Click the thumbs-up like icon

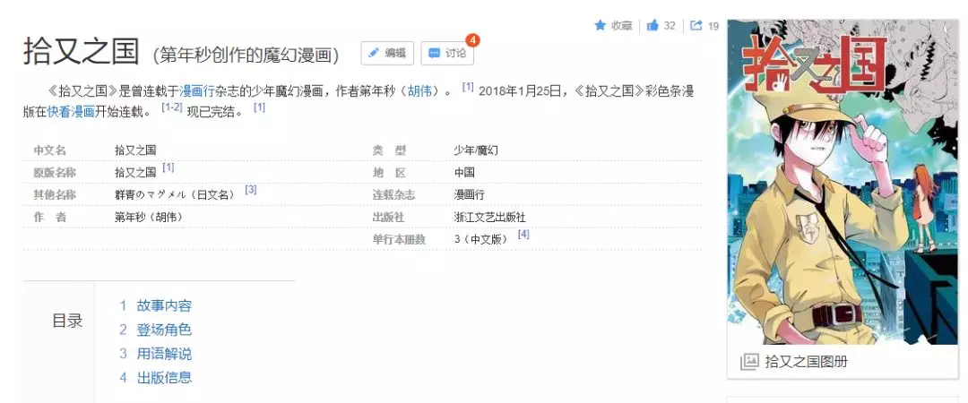point(653,25)
